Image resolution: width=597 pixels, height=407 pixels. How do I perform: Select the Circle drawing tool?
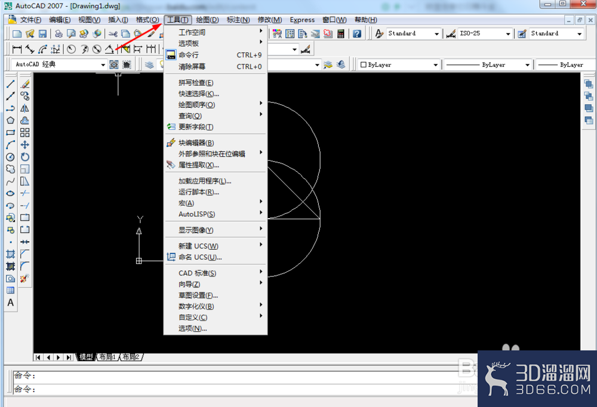(x=10, y=157)
